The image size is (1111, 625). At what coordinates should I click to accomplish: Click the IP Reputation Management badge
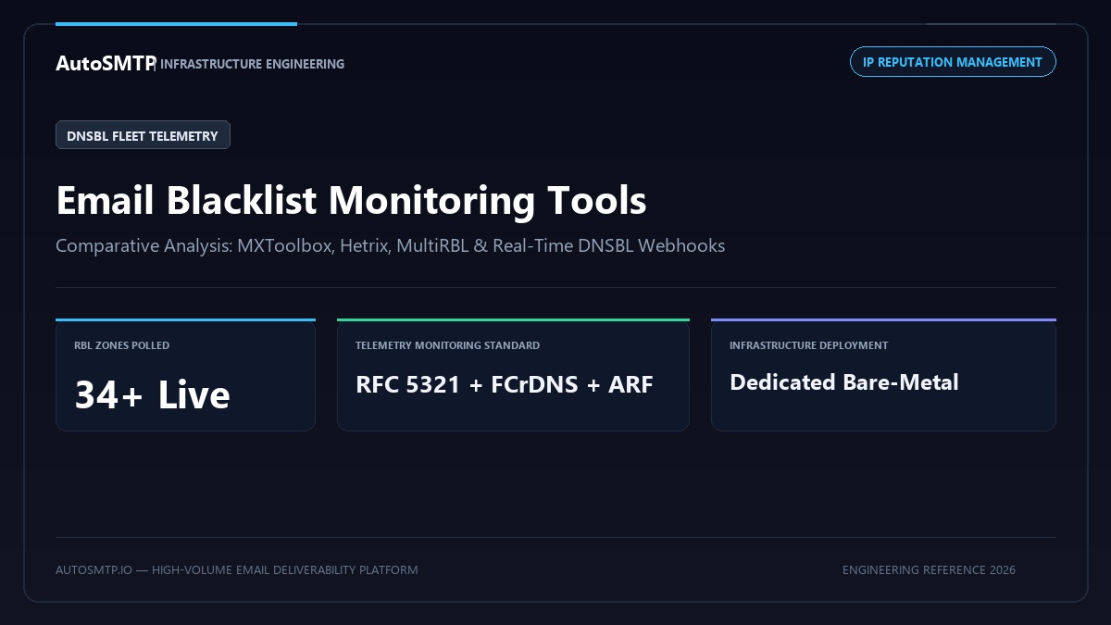click(953, 62)
